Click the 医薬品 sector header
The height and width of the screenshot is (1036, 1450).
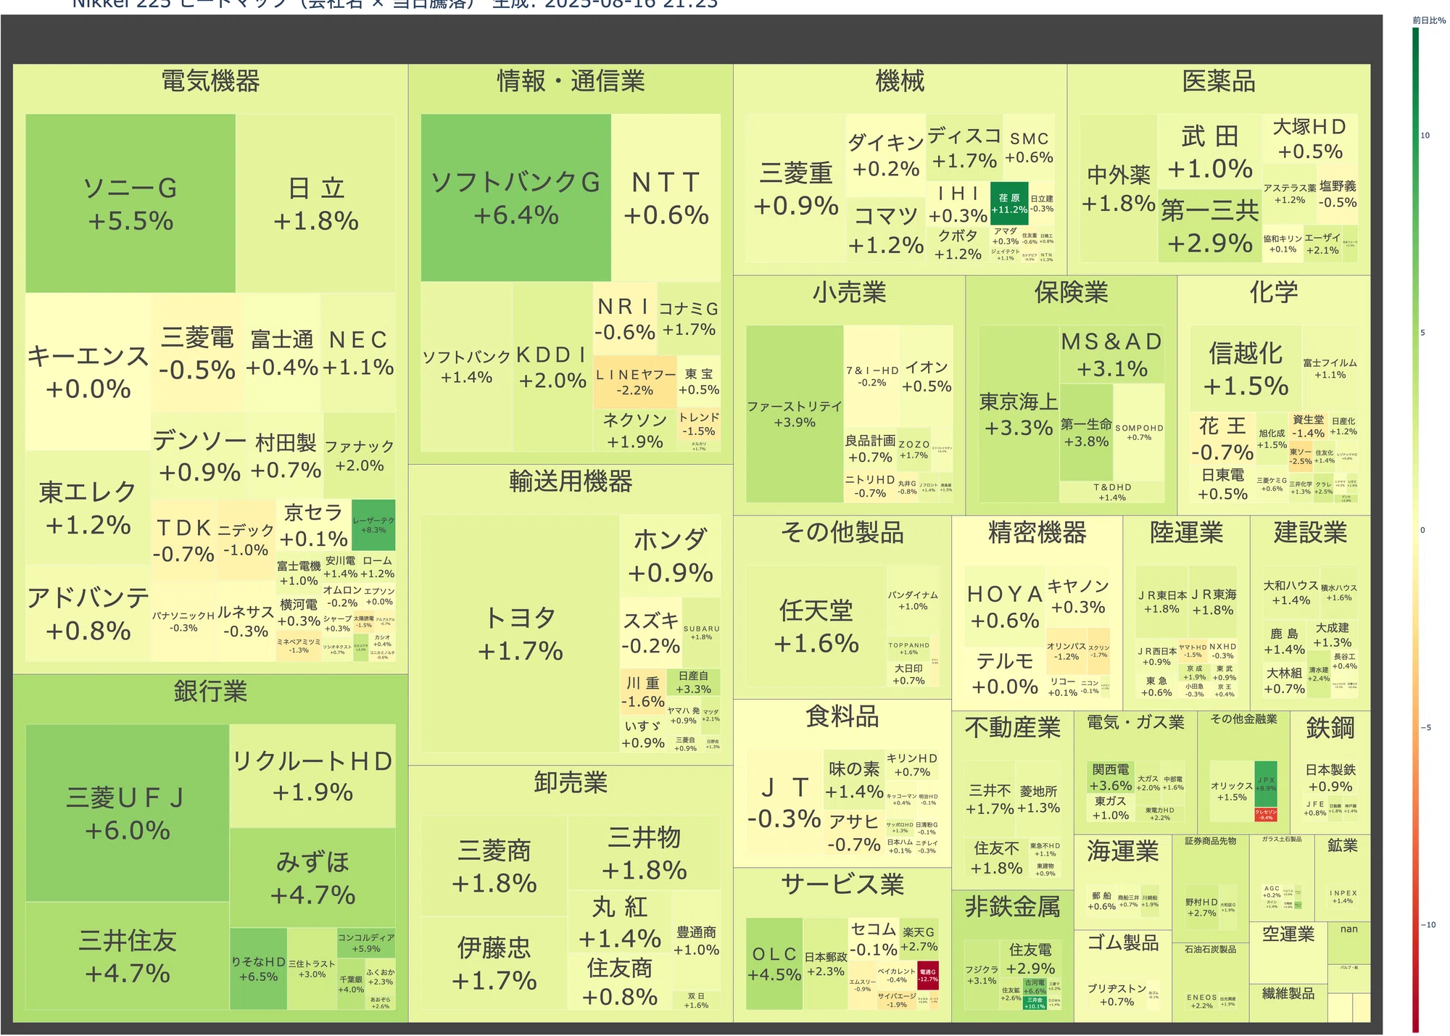click(x=1219, y=81)
